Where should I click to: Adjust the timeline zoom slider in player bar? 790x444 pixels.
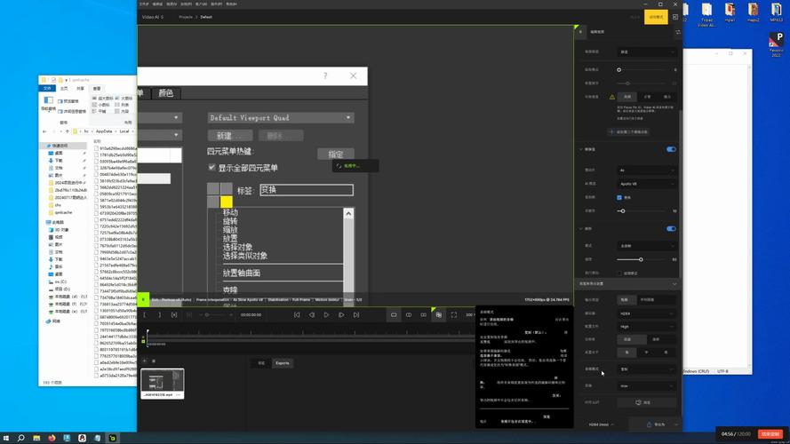tap(214, 315)
